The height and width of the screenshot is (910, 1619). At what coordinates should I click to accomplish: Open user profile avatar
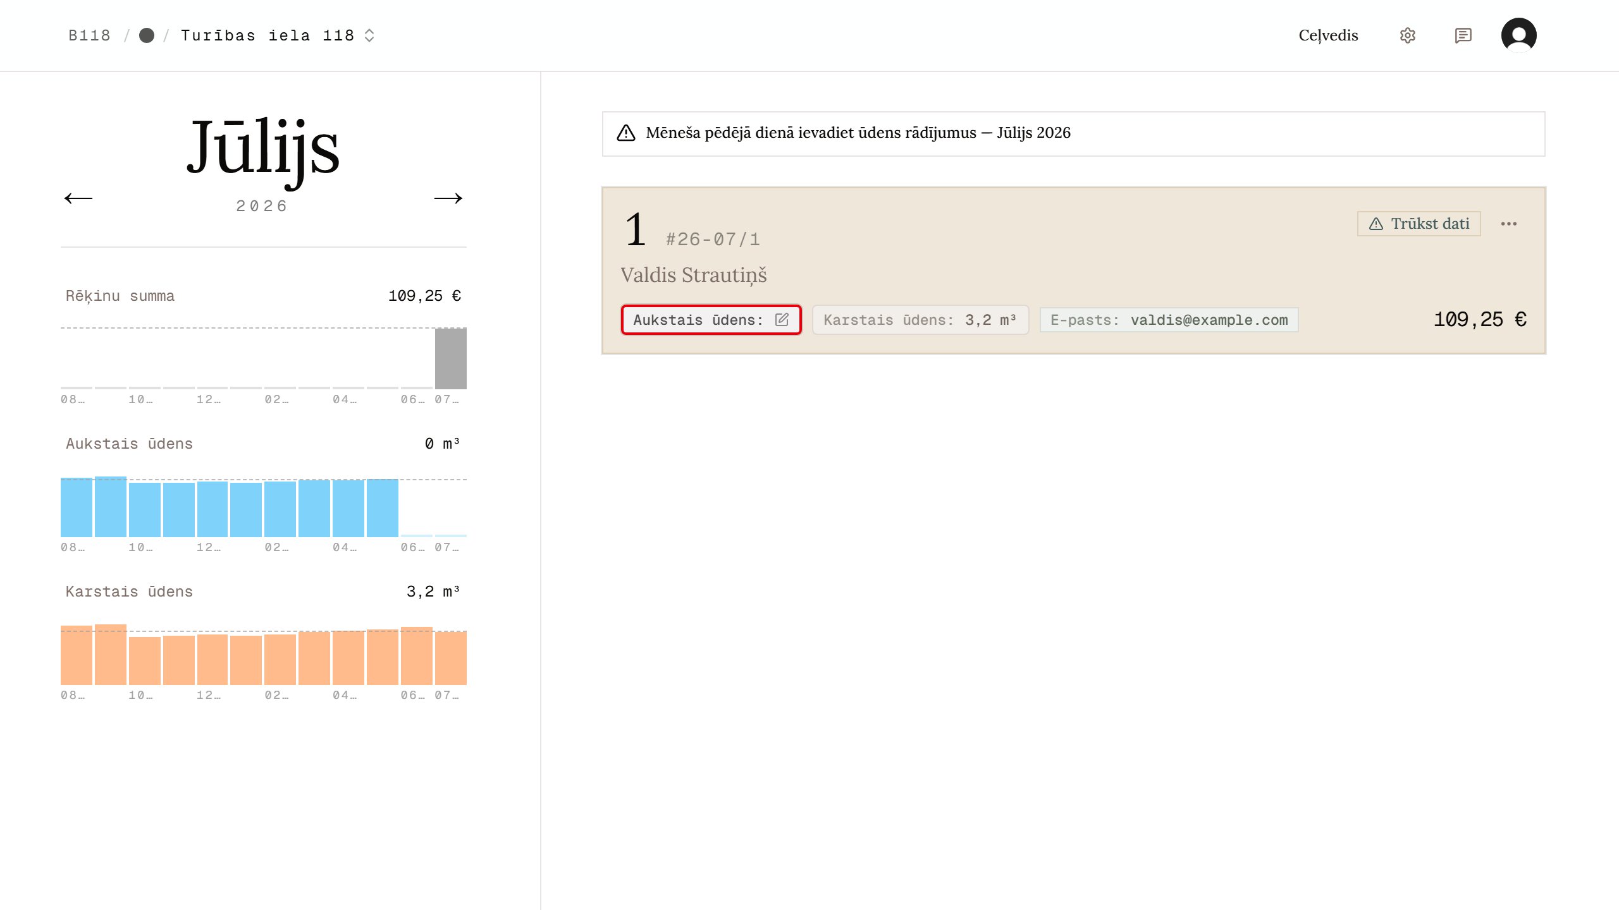click(1518, 35)
